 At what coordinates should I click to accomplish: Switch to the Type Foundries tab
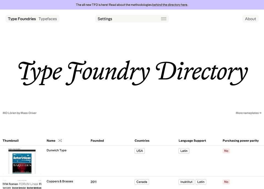[x=22, y=19]
